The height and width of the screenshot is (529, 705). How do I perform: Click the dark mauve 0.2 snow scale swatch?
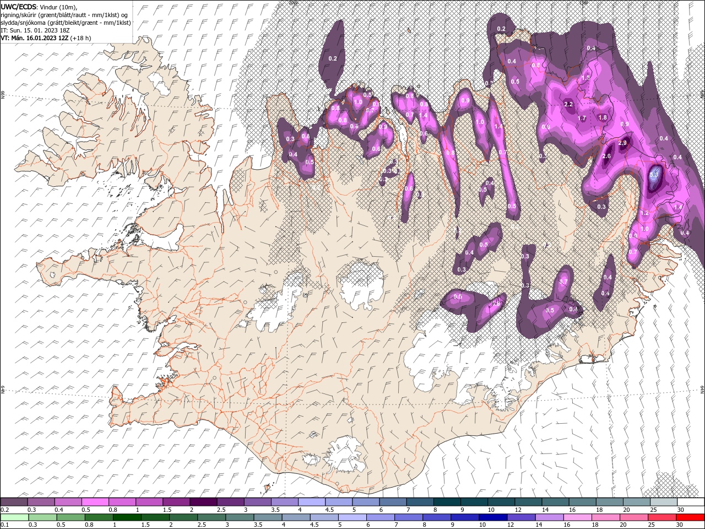click(x=14, y=502)
